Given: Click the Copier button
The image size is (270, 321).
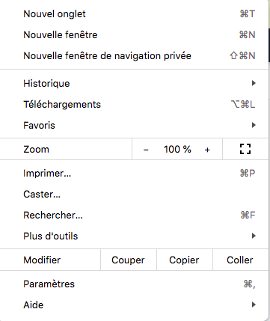Looking at the screenshot, I should [185, 260].
